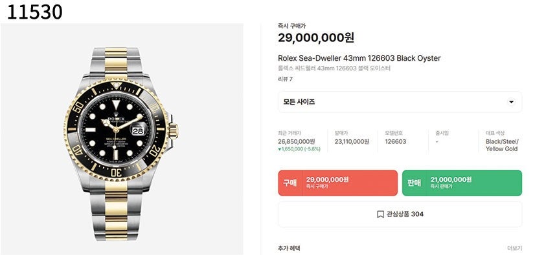Click the dropdown arrow icon in 모든 사이즈
This screenshot has width=557, height=255.
pos(511,102)
